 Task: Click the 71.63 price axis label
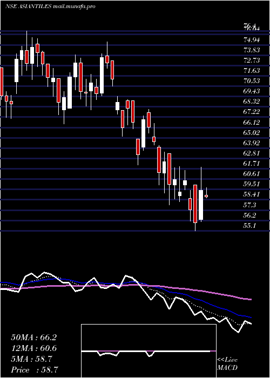click(x=252, y=71)
